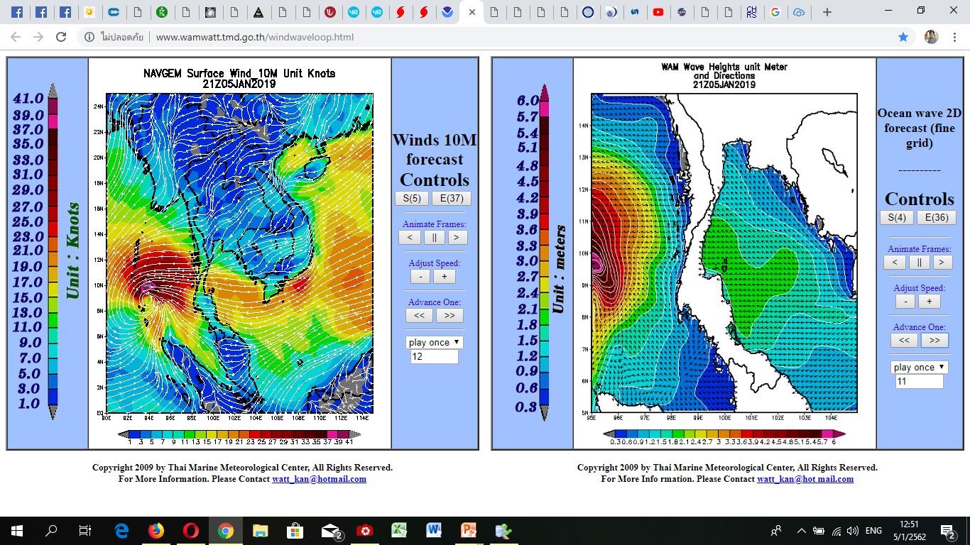Viewport: 970px width, 545px height.
Task: Click S(5) button in winds controls
Action: click(x=412, y=199)
